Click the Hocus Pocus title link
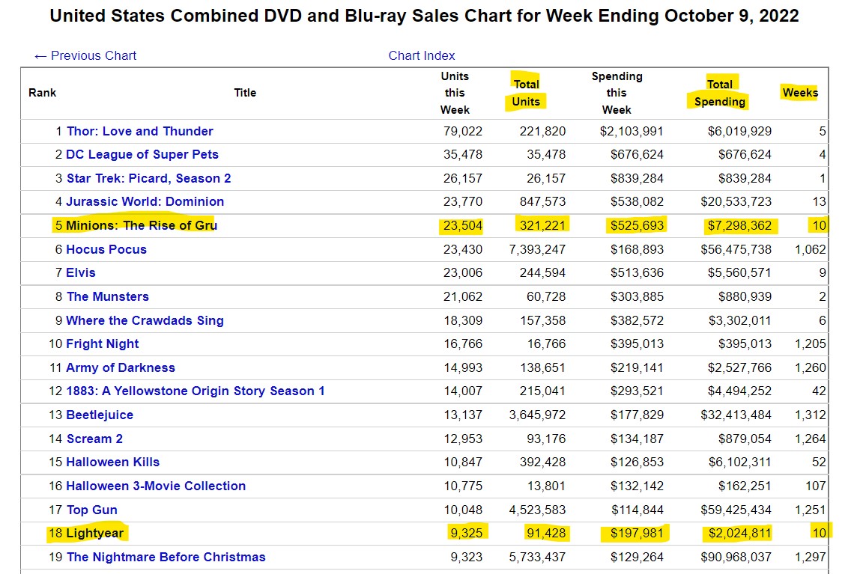Image resolution: width=848 pixels, height=574 pixels. point(106,249)
